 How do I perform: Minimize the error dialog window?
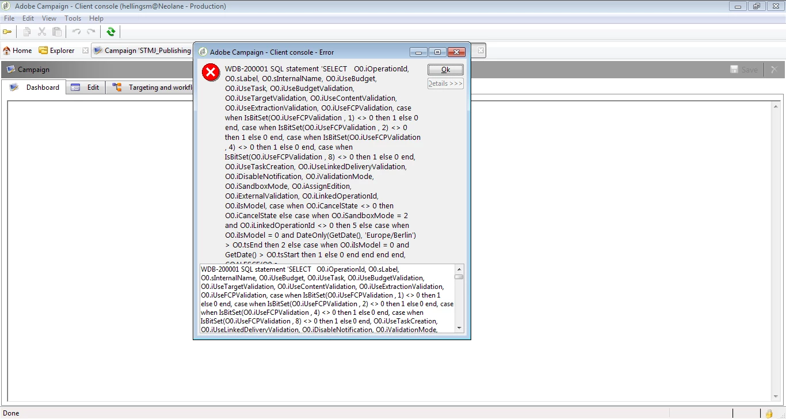click(418, 52)
